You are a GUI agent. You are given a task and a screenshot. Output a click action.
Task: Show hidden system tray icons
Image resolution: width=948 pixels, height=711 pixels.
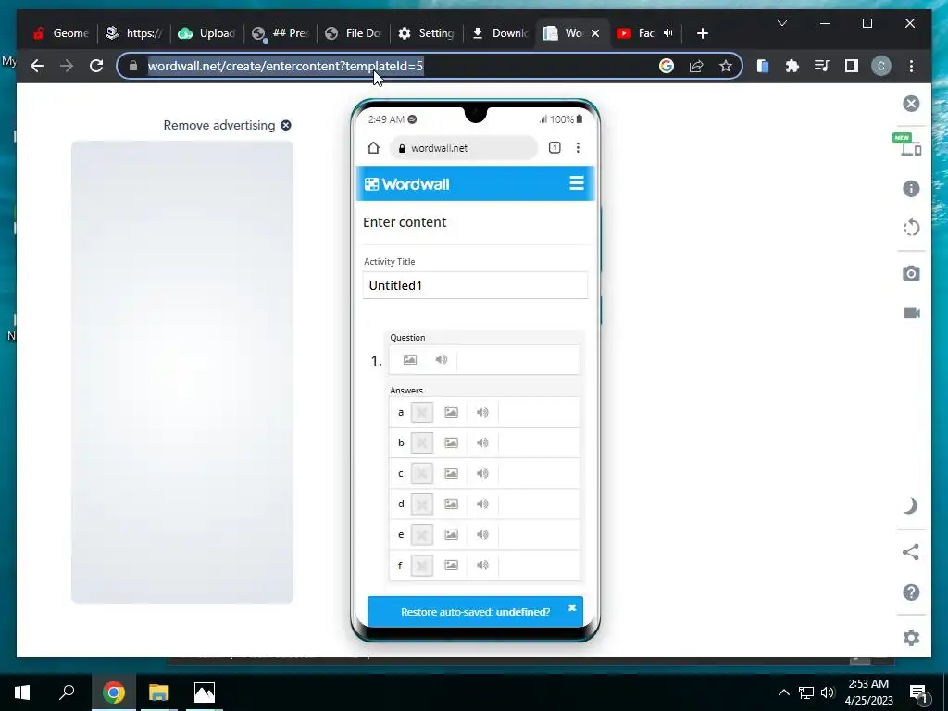783,692
